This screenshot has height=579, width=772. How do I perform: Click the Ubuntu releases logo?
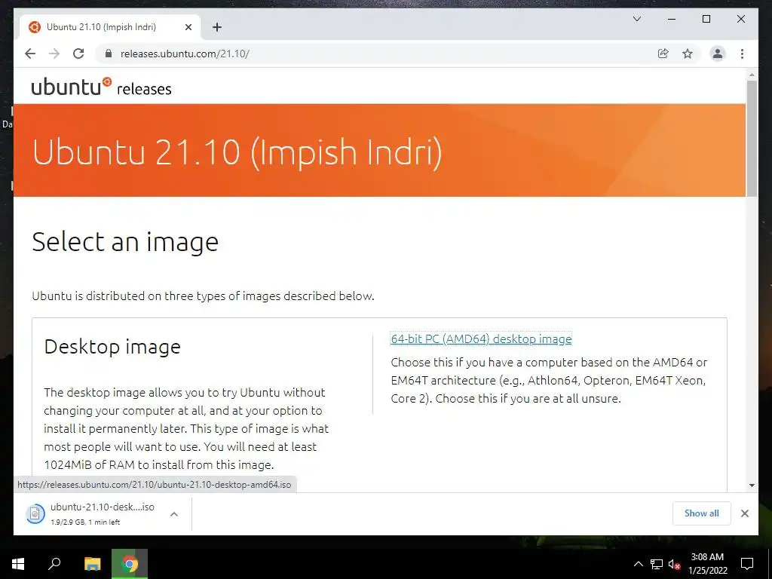coord(102,87)
